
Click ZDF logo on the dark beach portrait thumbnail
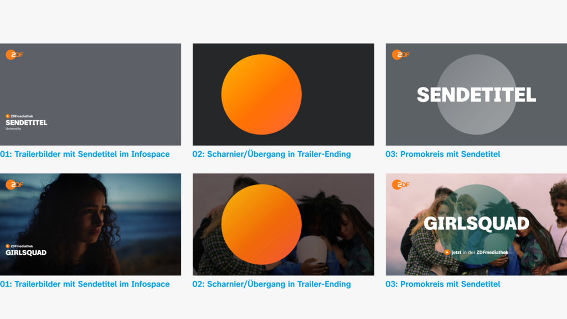click(14, 184)
